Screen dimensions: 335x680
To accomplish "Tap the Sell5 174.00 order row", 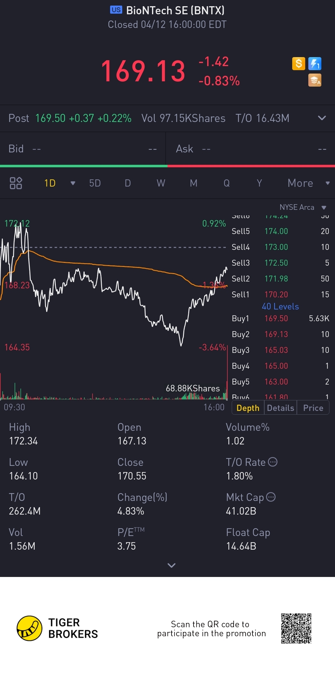I will (x=280, y=231).
